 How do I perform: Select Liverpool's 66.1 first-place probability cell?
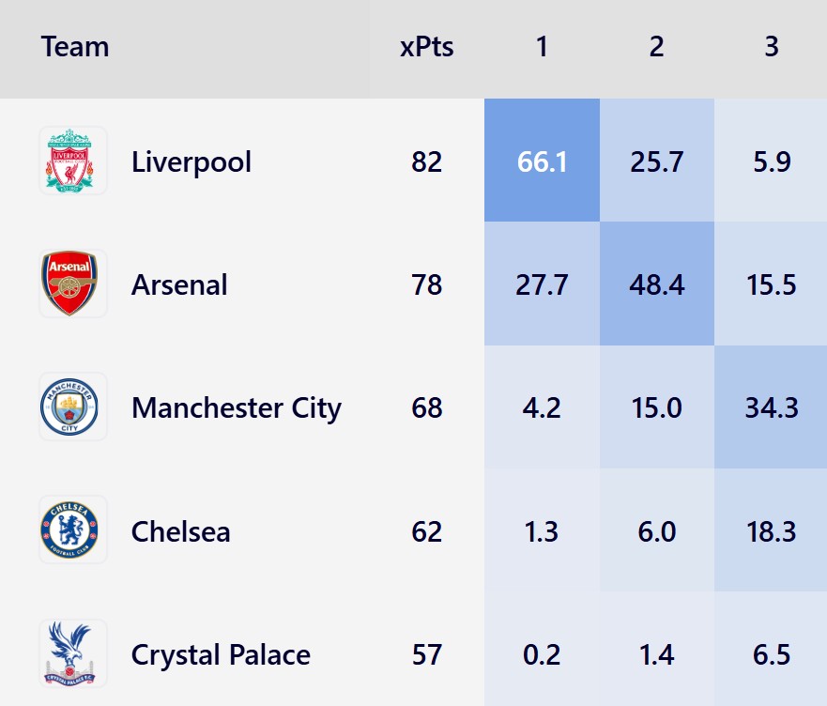[x=542, y=161]
